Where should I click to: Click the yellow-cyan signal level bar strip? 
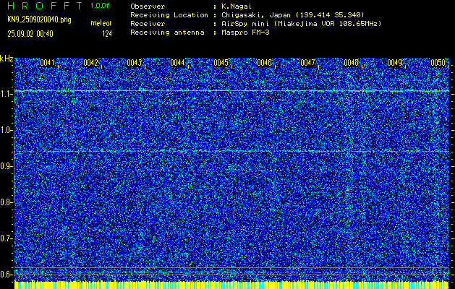point(231,285)
